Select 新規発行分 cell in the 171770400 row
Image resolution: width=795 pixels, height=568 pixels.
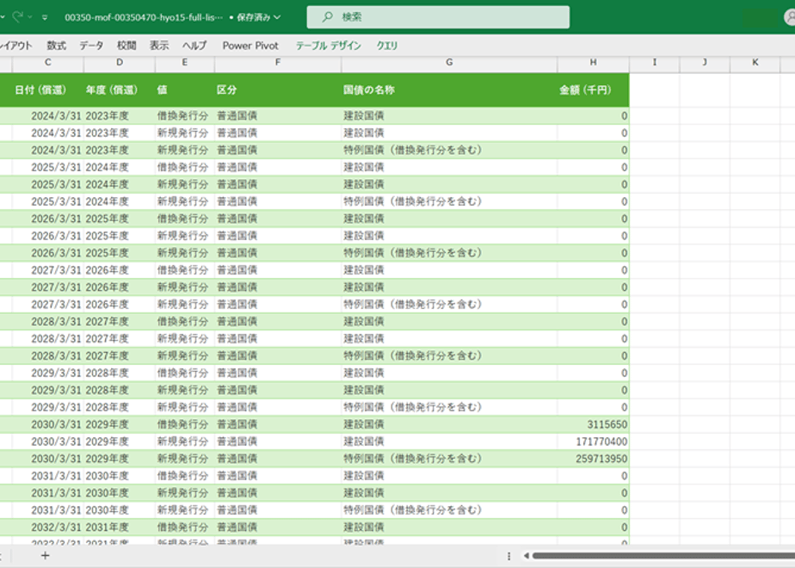tap(184, 441)
